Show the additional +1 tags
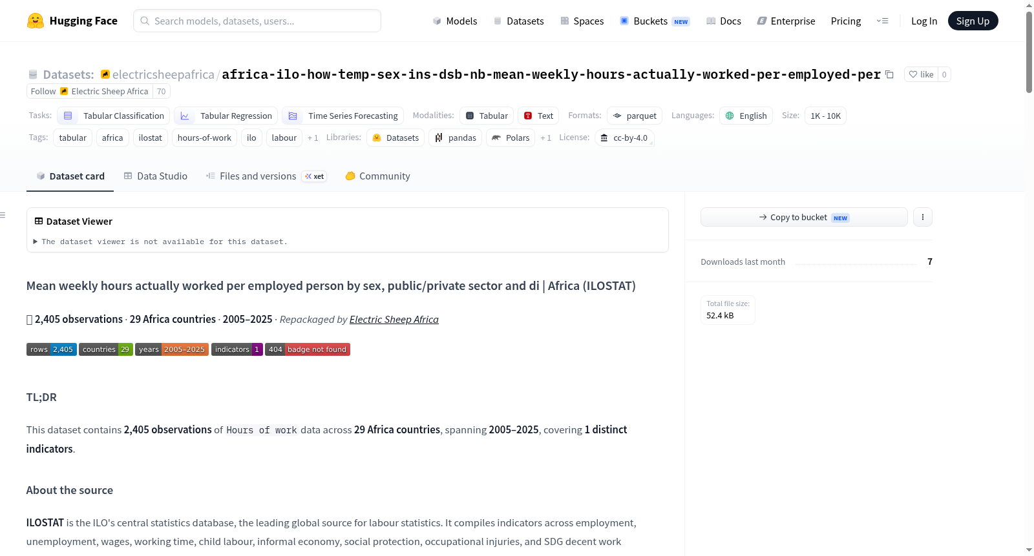 [313, 138]
